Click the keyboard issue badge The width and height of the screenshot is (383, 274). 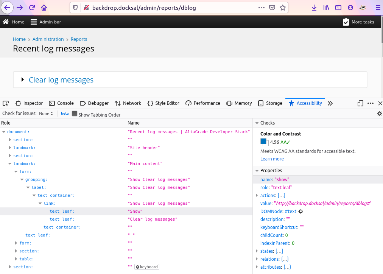[147, 267]
